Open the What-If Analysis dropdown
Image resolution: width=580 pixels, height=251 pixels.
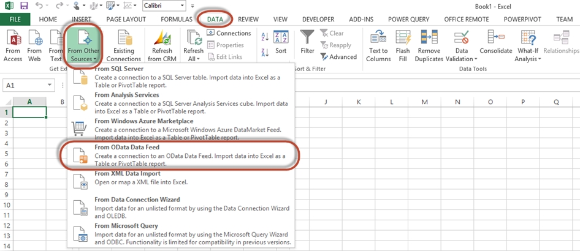[x=528, y=45]
